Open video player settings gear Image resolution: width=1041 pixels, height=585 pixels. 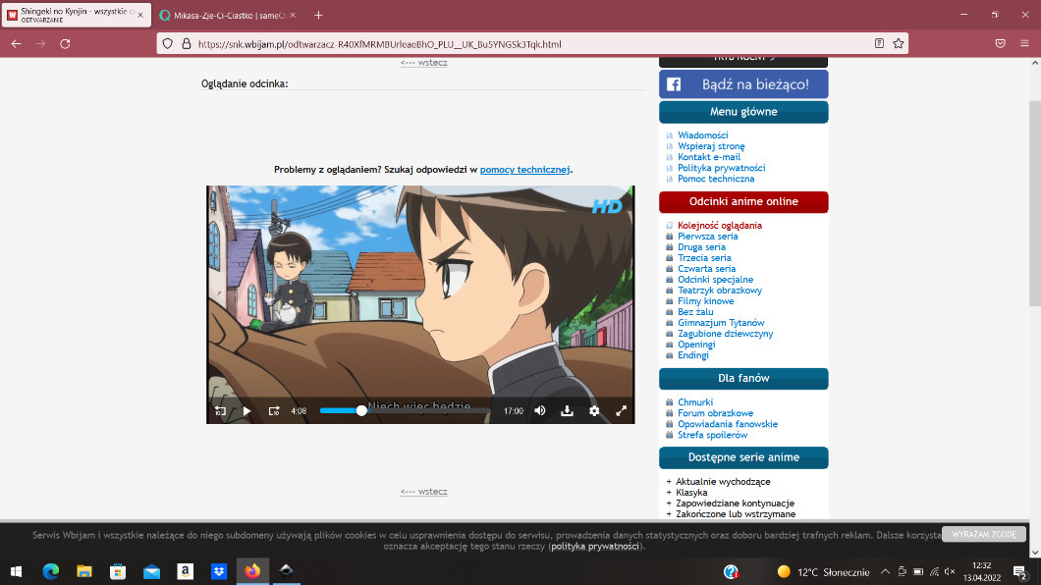[x=594, y=411]
